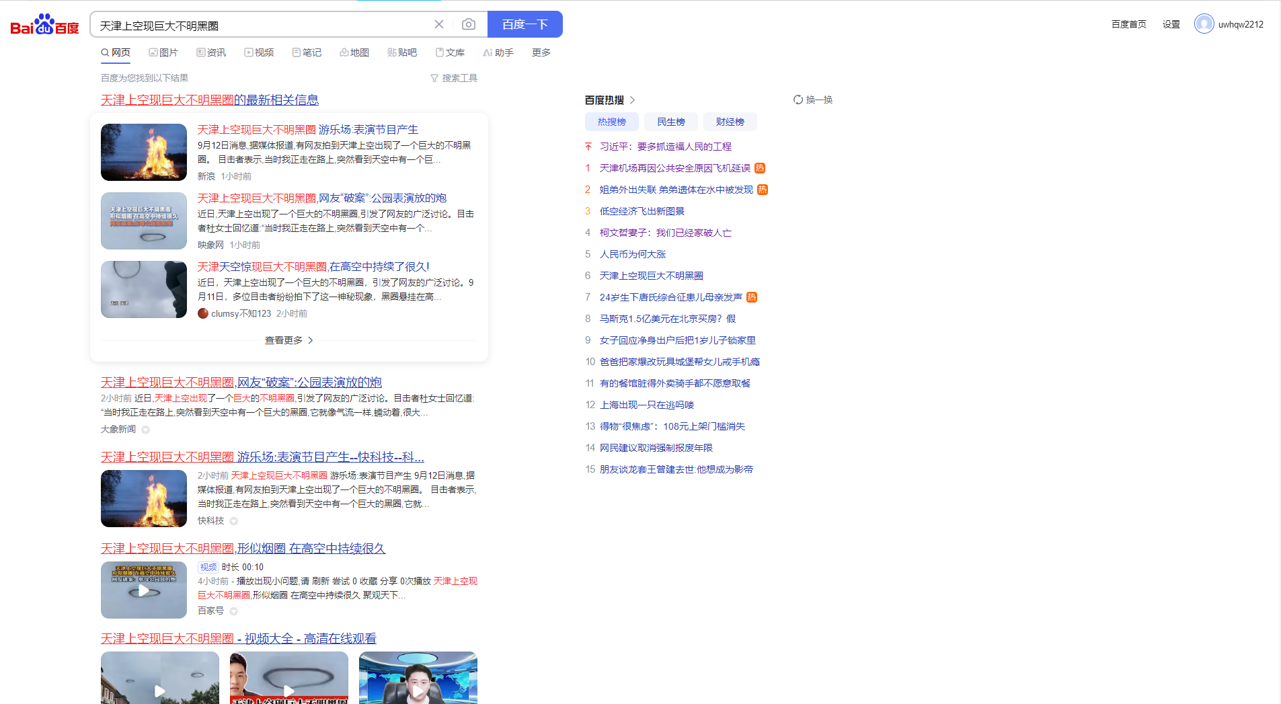Select the 热搜榜 tab
1281x704 pixels.
[612, 122]
